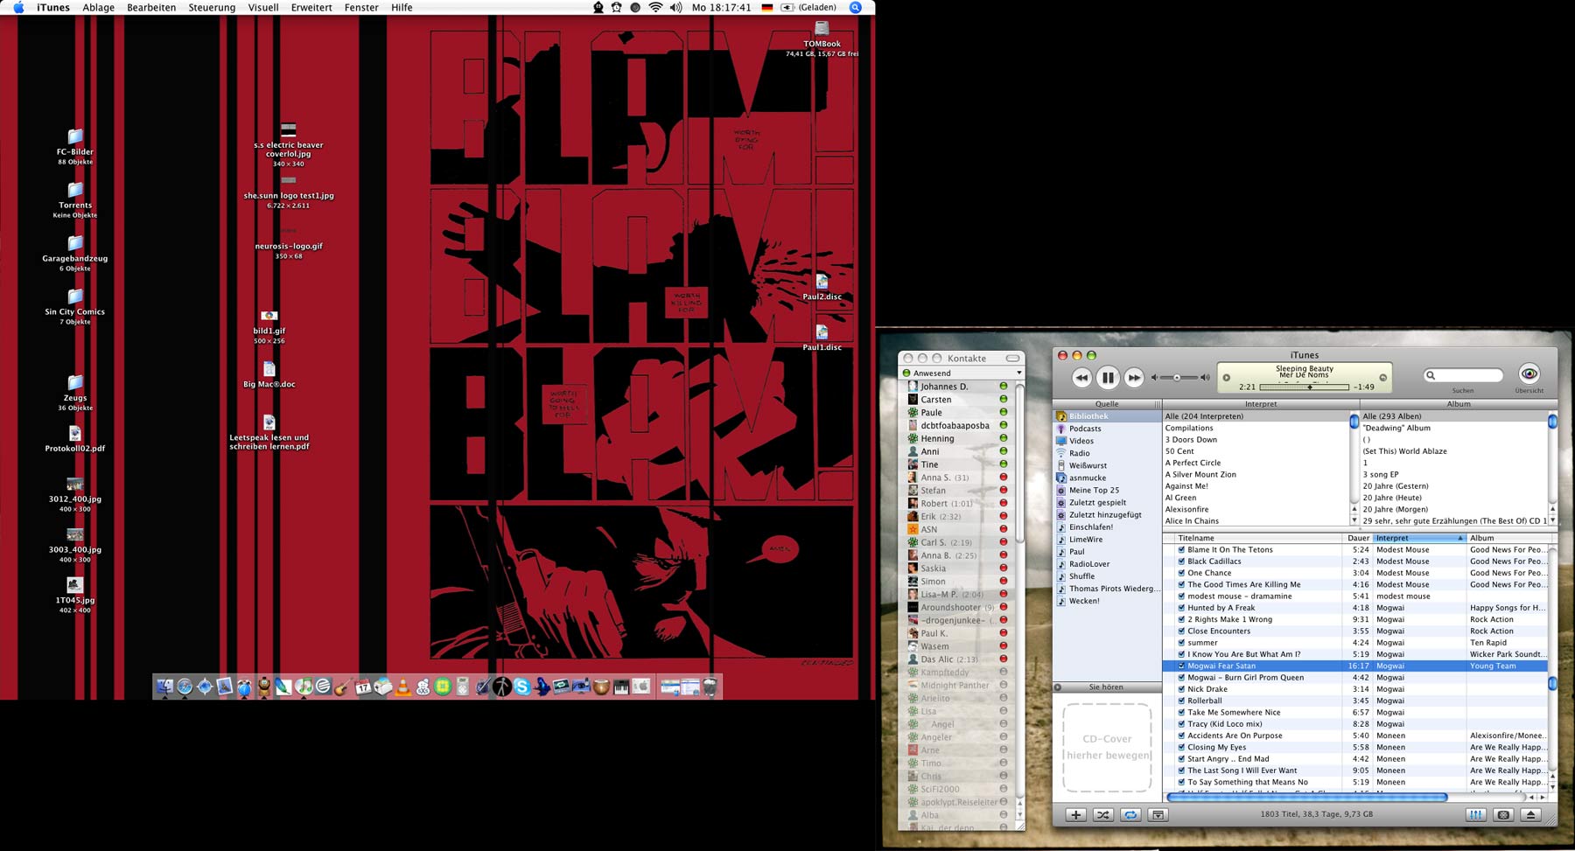Image resolution: width=1575 pixels, height=851 pixels.
Task: Open the Apple menu
Action: pyautogui.click(x=18, y=7)
